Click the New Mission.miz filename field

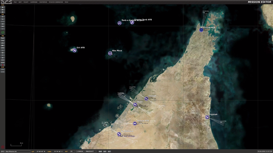click(x=18, y=151)
